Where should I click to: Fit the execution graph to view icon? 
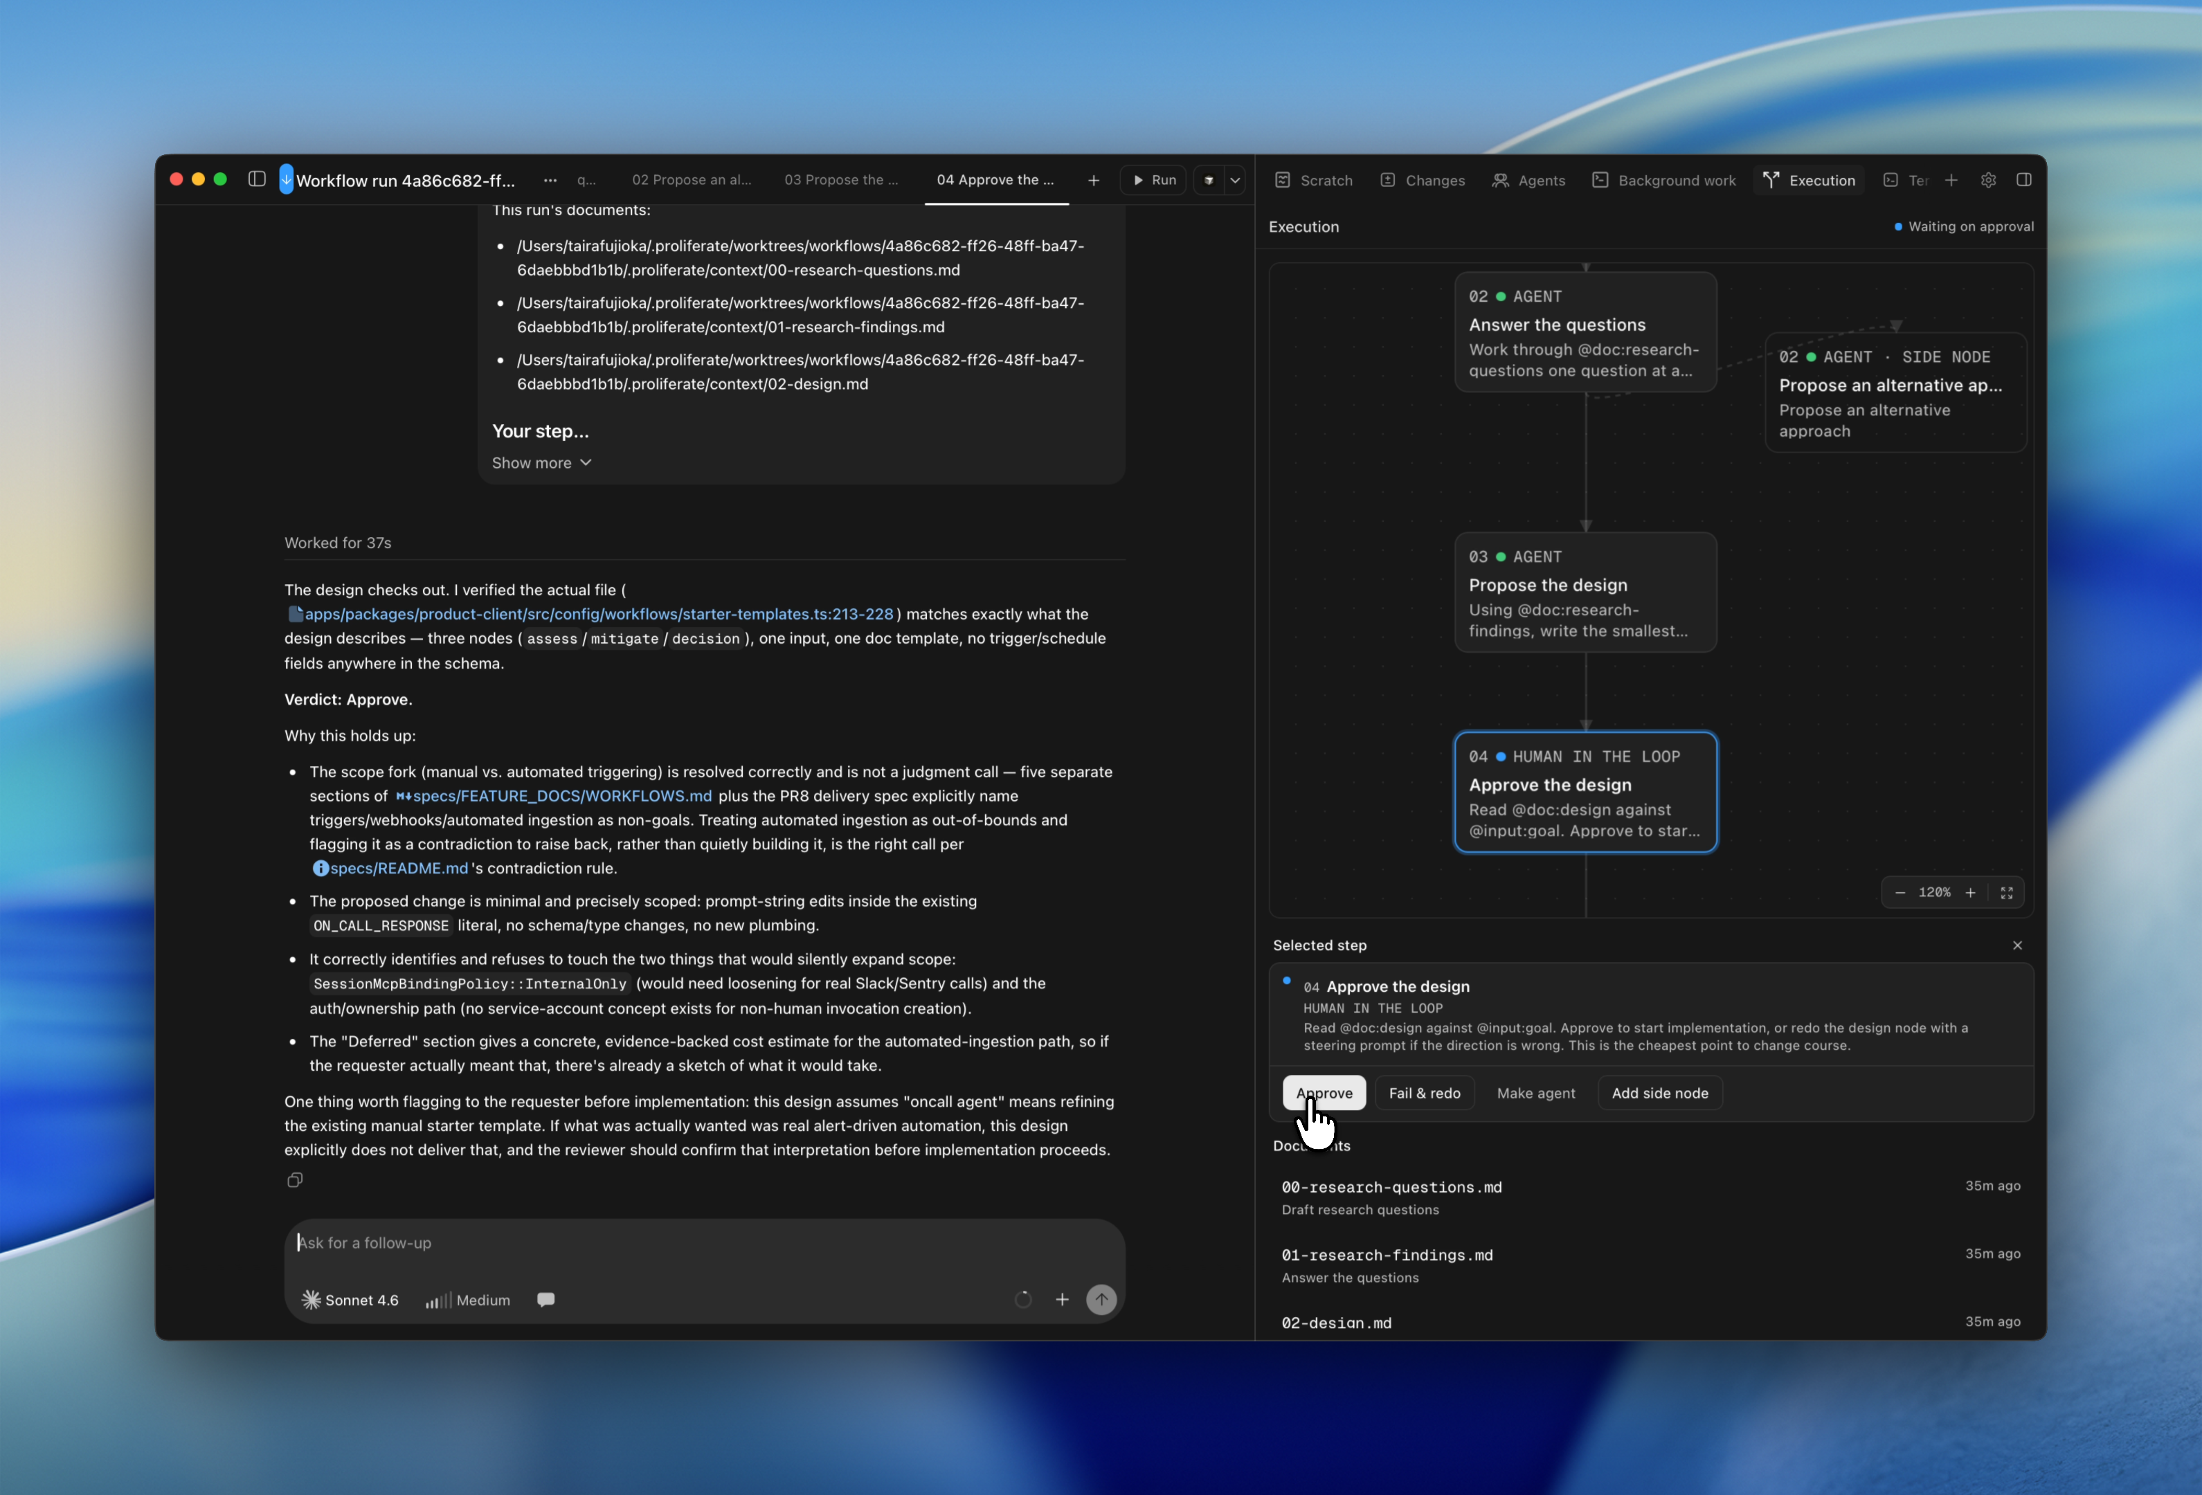point(2006,892)
